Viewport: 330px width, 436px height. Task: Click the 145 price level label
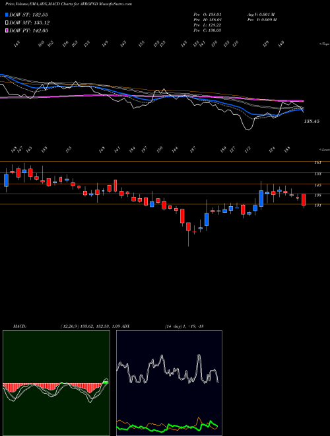point(318,185)
